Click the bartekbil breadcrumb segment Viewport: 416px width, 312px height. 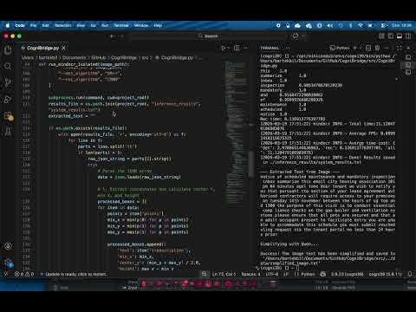pos(48,58)
